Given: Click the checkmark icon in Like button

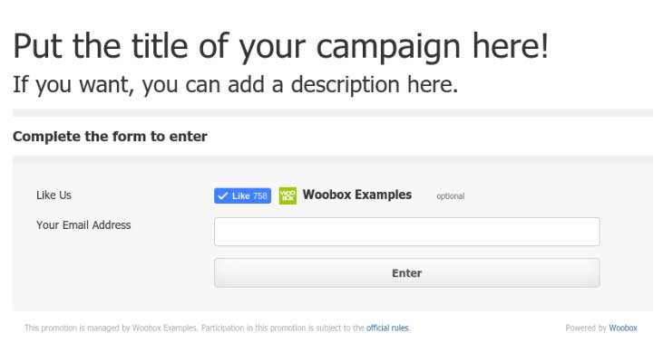Looking at the screenshot, I should [223, 195].
